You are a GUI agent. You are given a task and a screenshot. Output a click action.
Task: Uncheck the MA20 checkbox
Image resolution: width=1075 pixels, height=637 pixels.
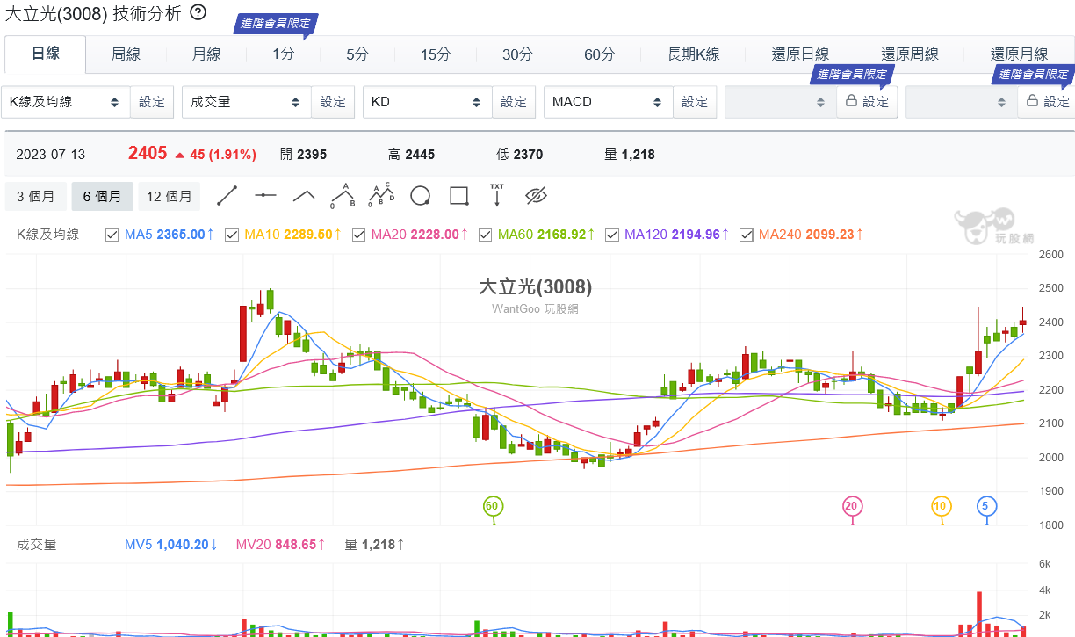pos(358,235)
